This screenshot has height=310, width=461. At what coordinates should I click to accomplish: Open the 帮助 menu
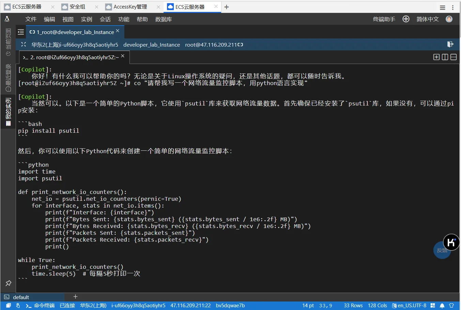pos(142,19)
